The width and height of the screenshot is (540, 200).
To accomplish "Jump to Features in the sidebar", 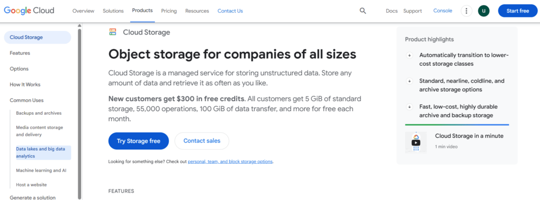I will coord(20,53).
